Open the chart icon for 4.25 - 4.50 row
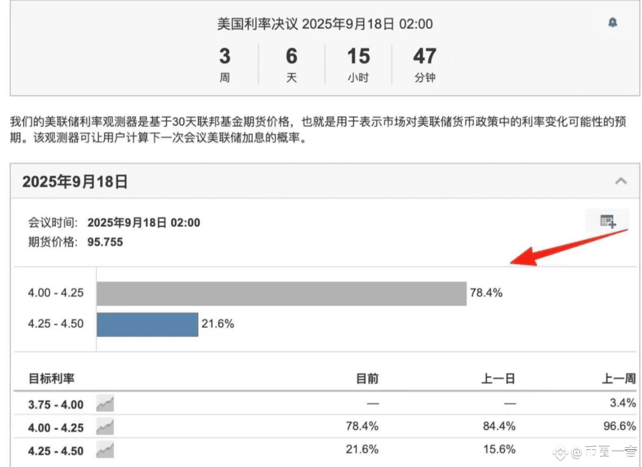Screen dimensions: 642x467 (105, 450)
